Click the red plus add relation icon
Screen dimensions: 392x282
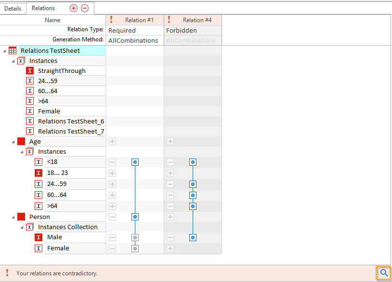pyautogui.click(x=74, y=8)
